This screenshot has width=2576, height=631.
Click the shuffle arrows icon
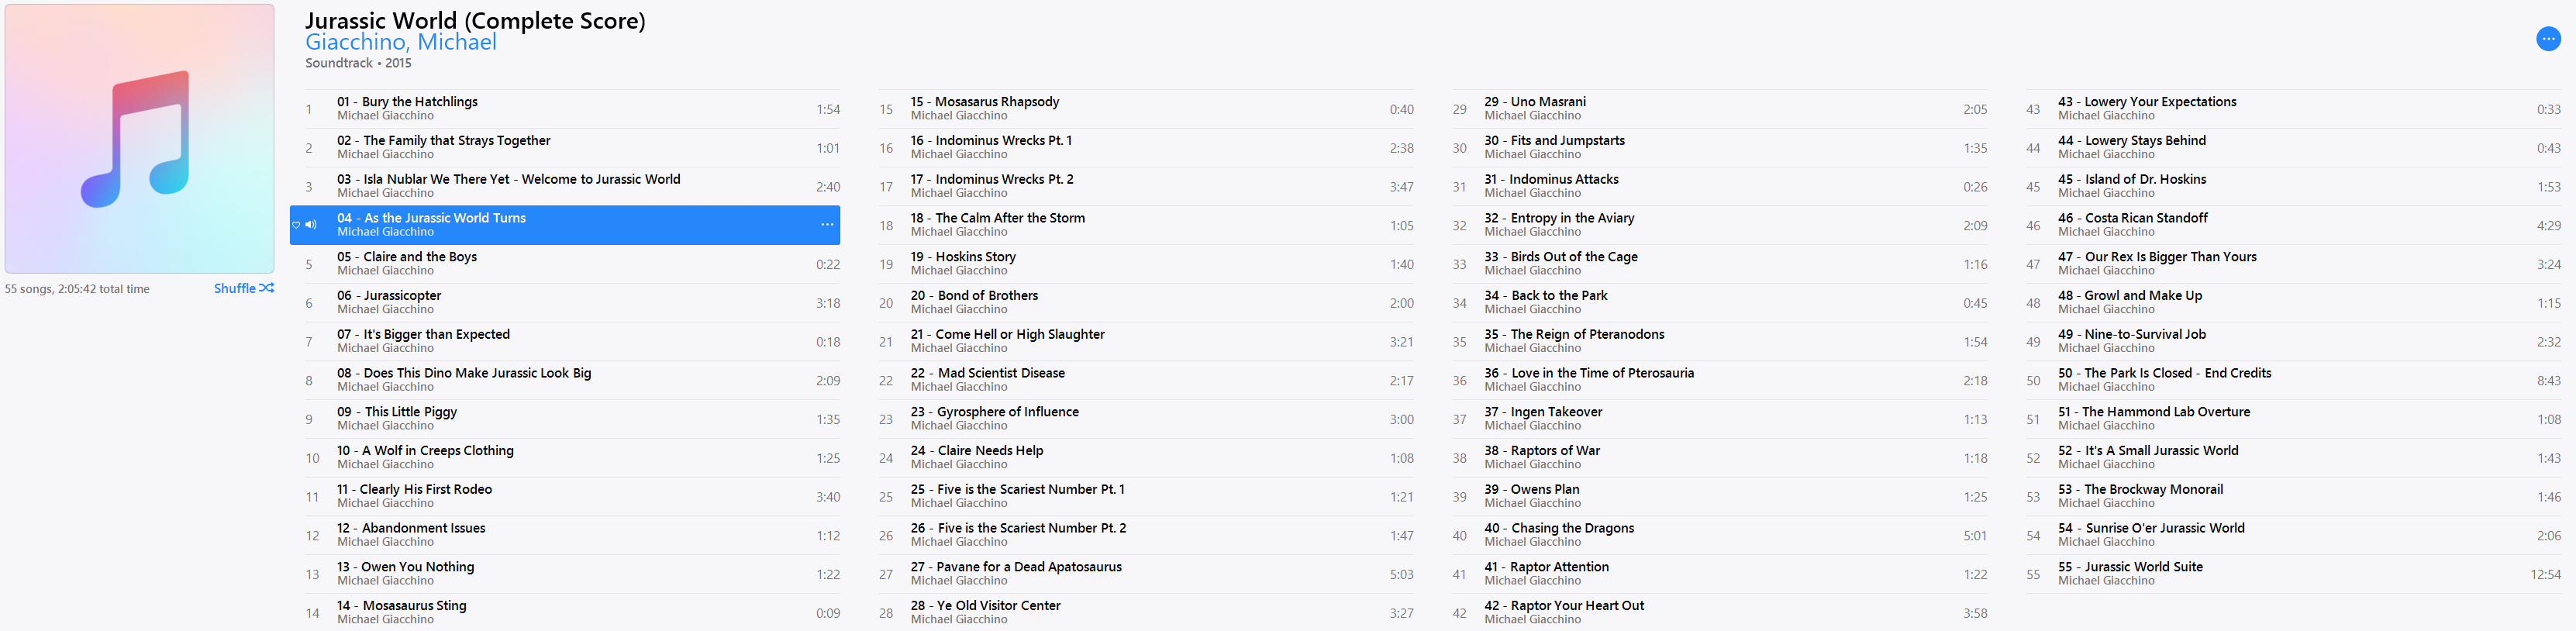[267, 288]
